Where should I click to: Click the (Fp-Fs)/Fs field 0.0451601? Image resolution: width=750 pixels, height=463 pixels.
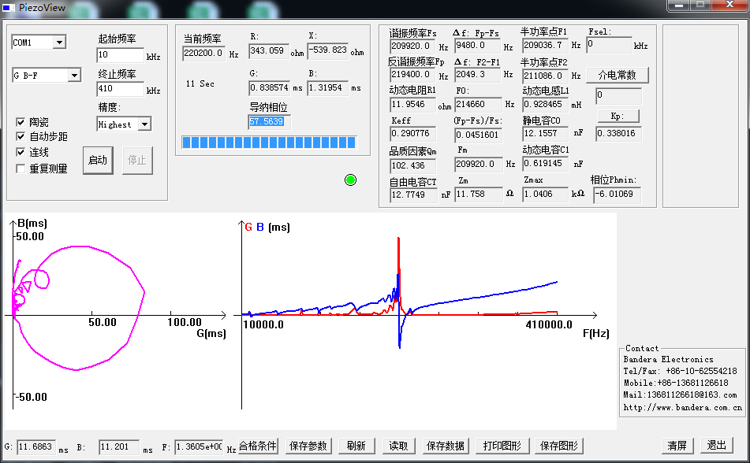click(479, 135)
